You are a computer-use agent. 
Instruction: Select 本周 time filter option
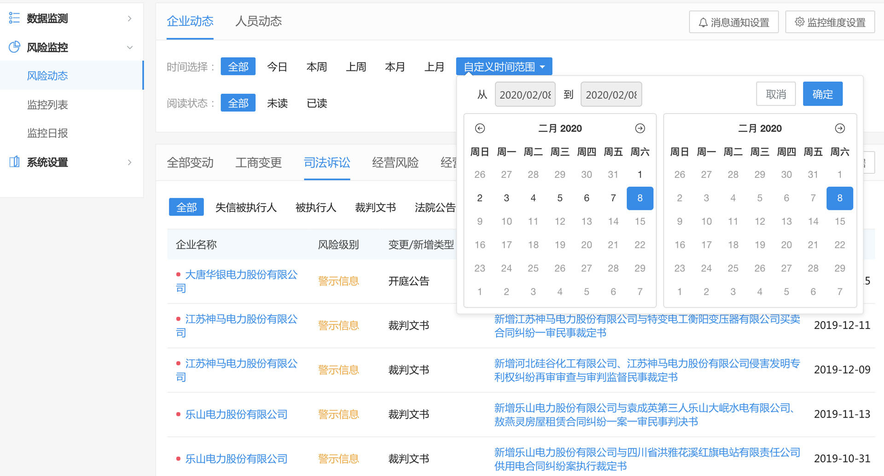click(x=316, y=67)
